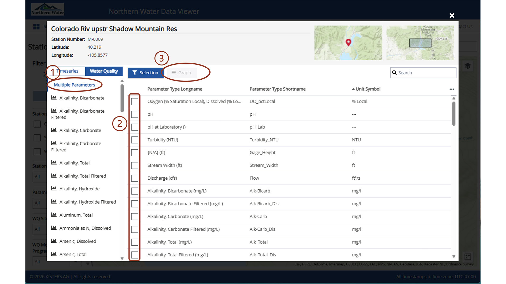Click the DO_pctLocal shortname cell
This screenshot has width=506, height=284.
pyautogui.click(x=262, y=102)
